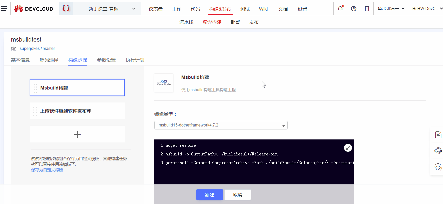Open the 华北-北京一 region dropdown
443x204 pixels.
[x=391, y=8]
